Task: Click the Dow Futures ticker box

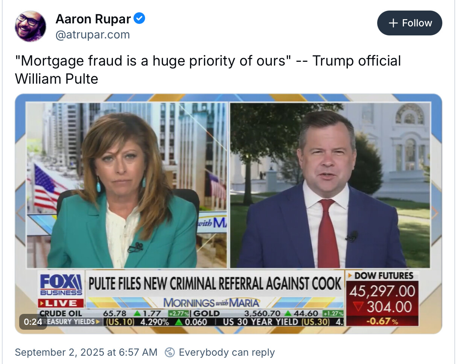Action: pos(382,298)
